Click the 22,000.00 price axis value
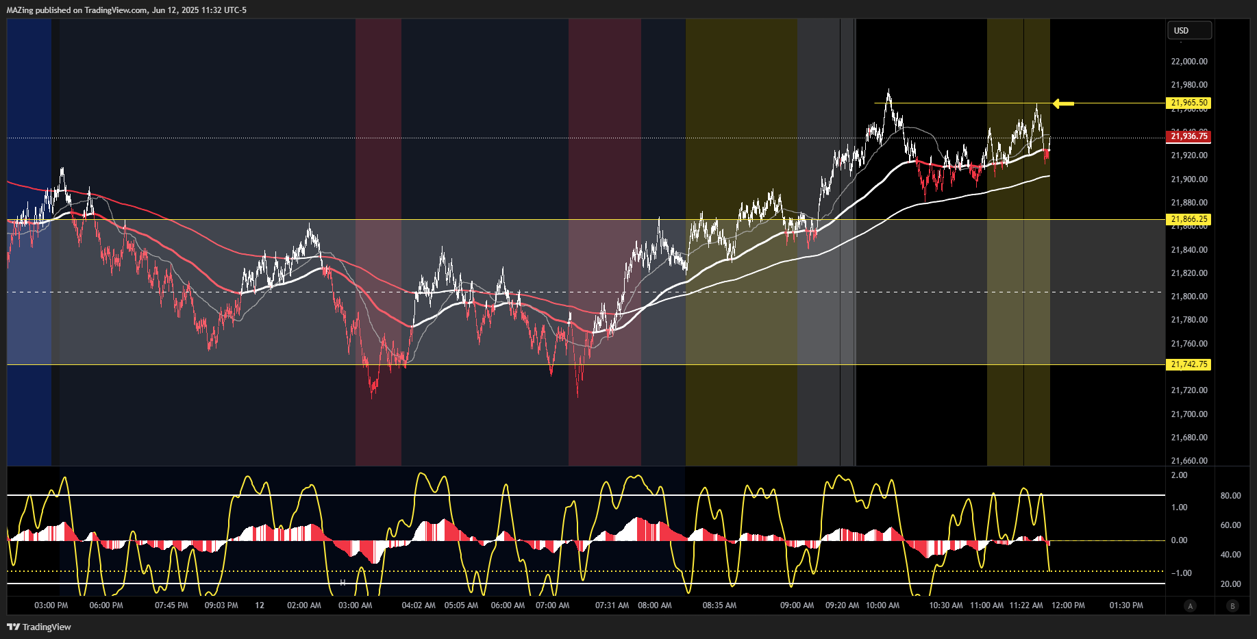1257x639 pixels. click(x=1189, y=62)
